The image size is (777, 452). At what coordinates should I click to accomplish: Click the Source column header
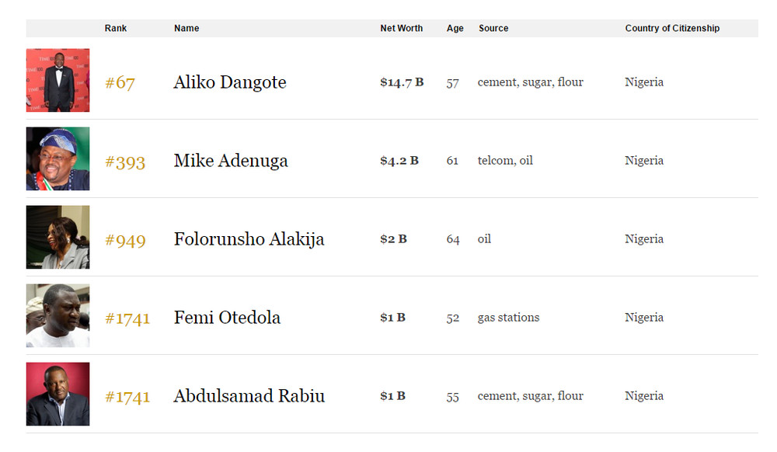point(493,28)
